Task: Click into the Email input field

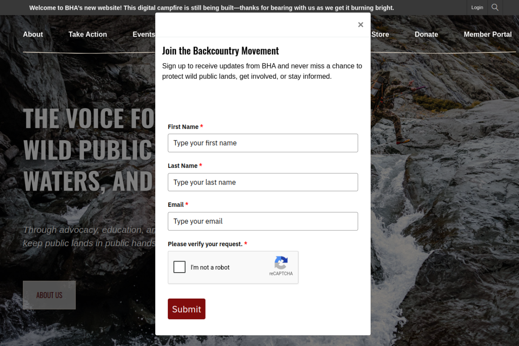Action: (263, 221)
